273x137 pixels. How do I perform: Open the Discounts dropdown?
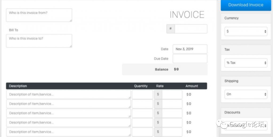(246, 125)
